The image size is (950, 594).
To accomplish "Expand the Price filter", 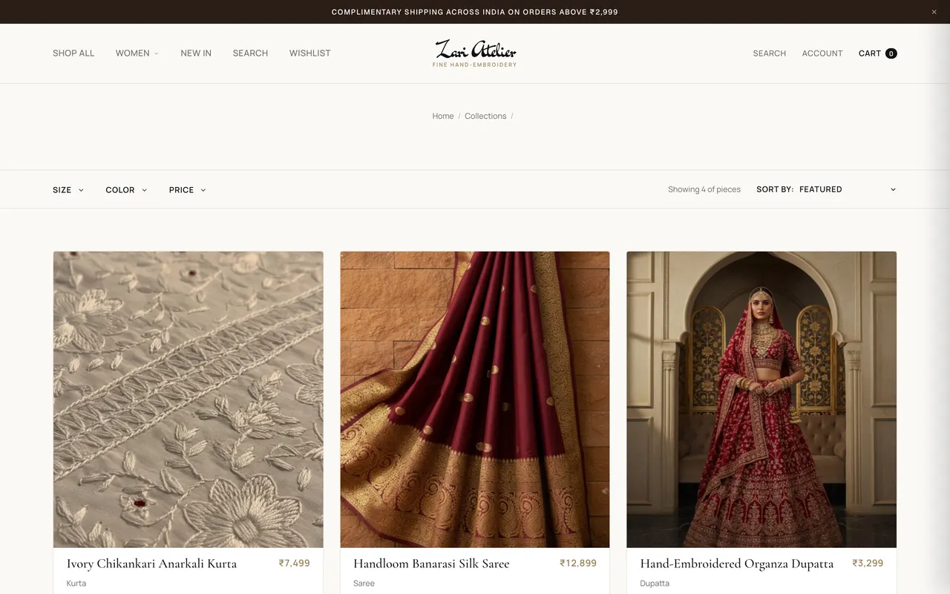I will [187, 190].
